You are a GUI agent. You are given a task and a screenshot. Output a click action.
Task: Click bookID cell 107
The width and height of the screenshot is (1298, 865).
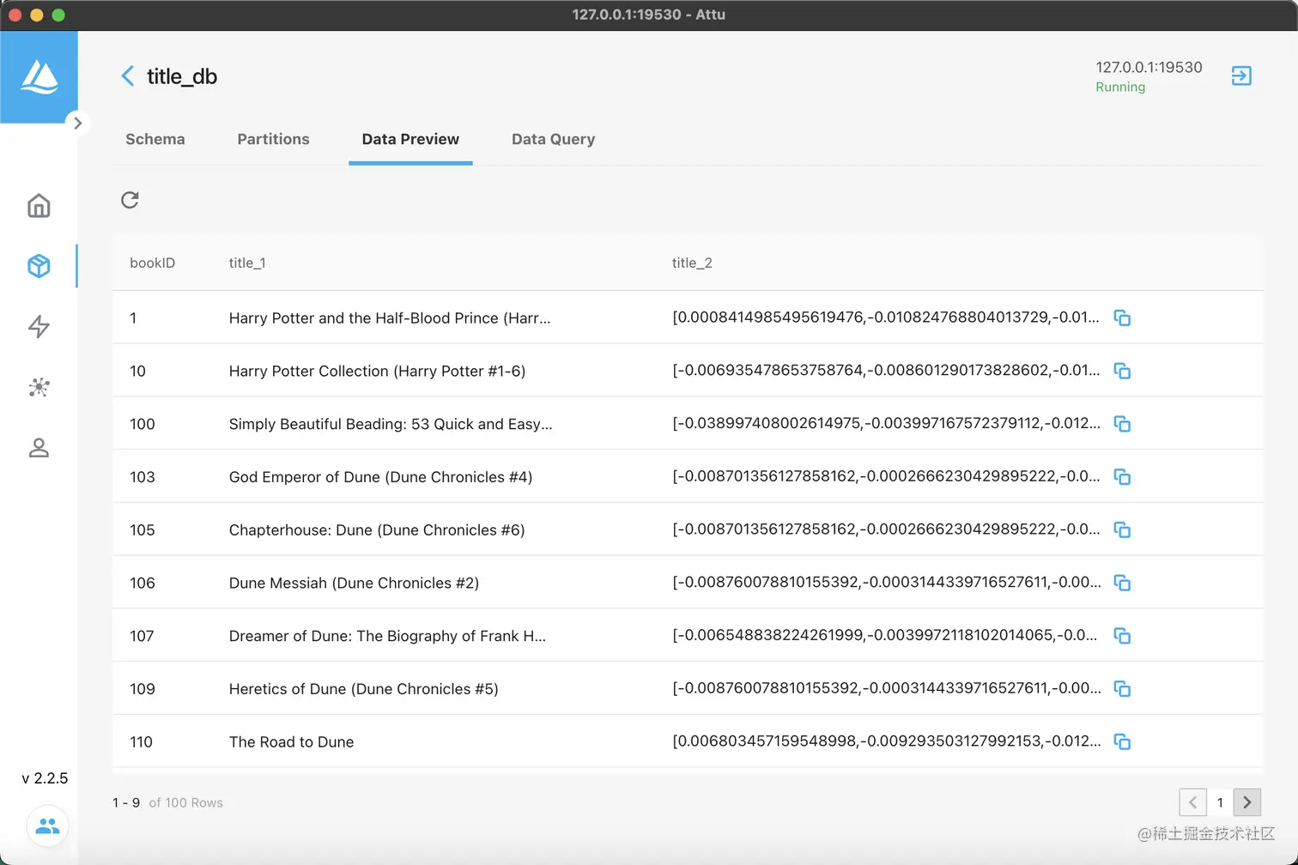point(142,636)
